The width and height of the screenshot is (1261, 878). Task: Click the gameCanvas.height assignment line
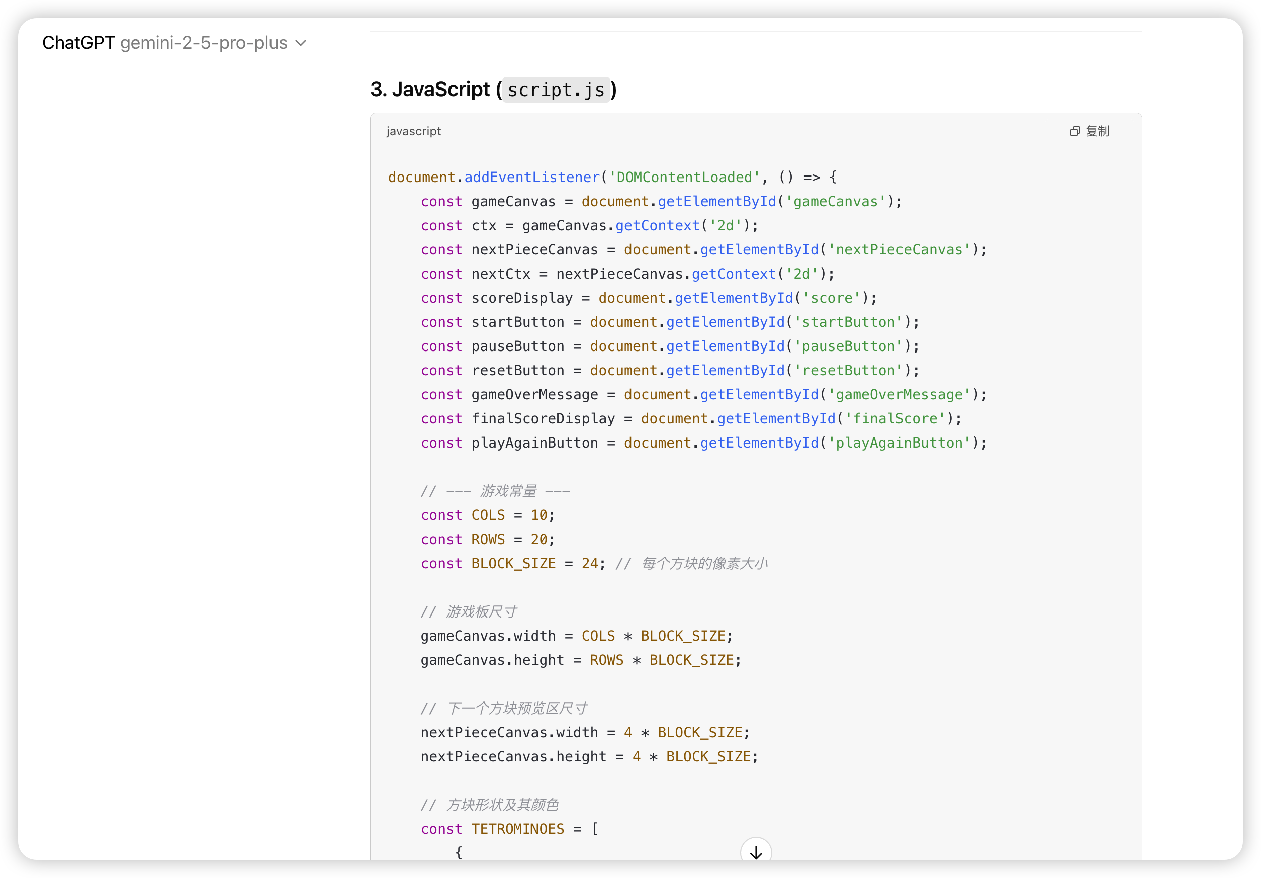pyautogui.click(x=581, y=660)
